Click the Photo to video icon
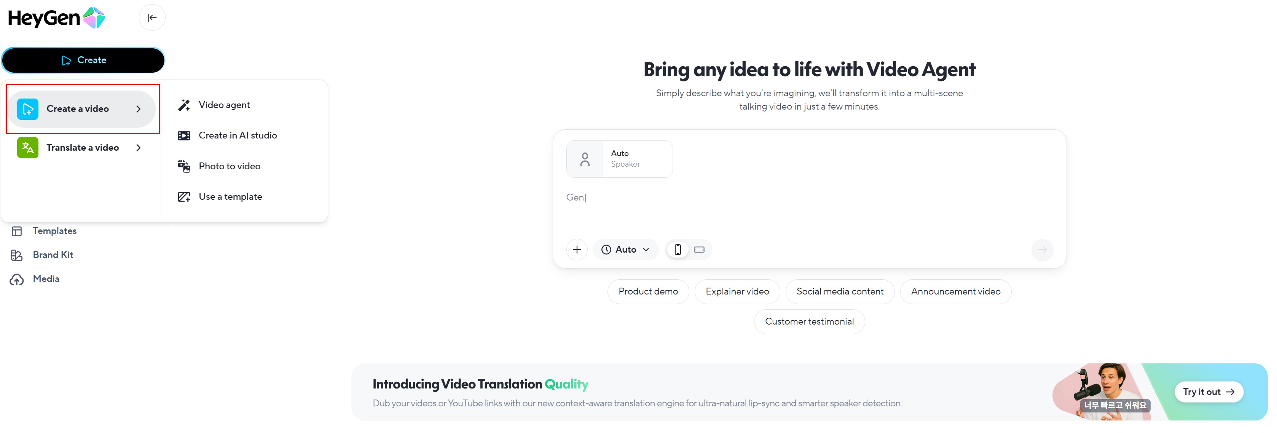Screen dimensions: 1277x433 (x=184, y=166)
